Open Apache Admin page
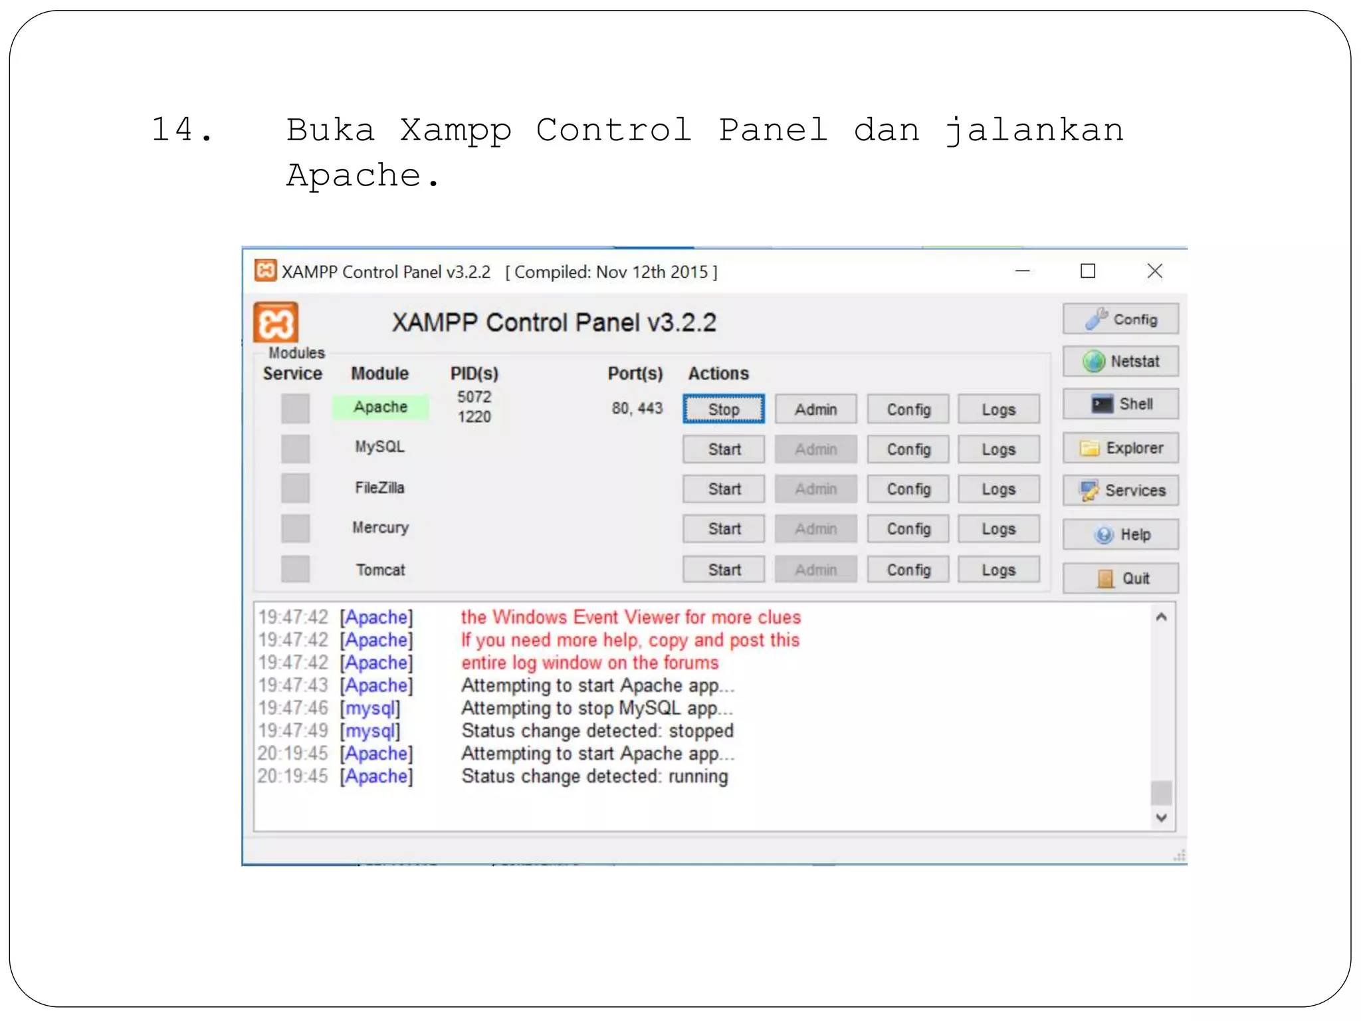The width and height of the screenshot is (1361, 1021). click(816, 409)
